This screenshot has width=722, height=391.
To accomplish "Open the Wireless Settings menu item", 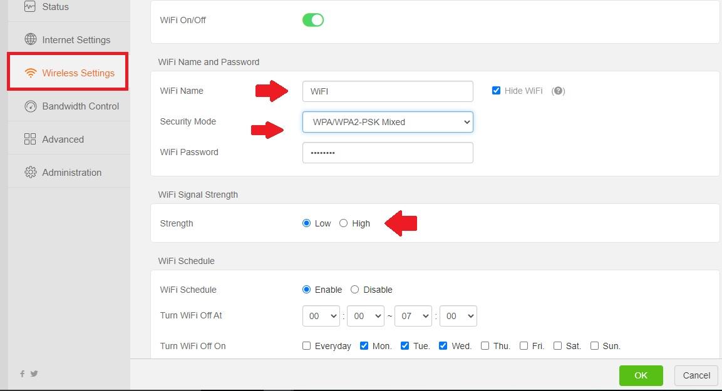I will coord(68,72).
